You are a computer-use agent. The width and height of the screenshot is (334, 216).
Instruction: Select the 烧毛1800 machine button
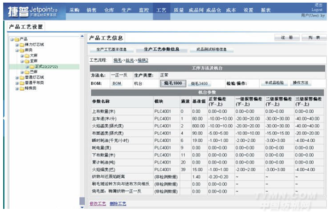click(x=173, y=83)
